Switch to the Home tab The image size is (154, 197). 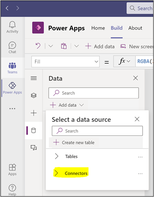pyautogui.click(x=98, y=28)
